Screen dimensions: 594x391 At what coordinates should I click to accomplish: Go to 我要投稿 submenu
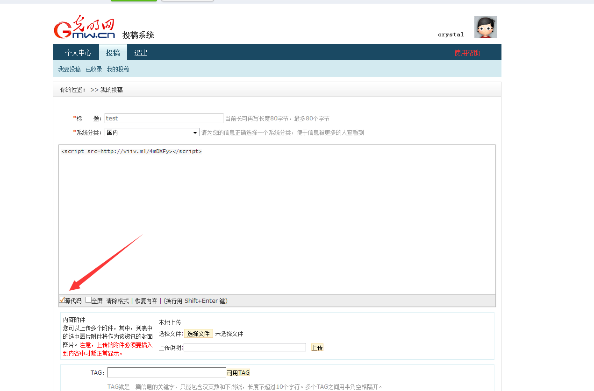[x=69, y=69]
